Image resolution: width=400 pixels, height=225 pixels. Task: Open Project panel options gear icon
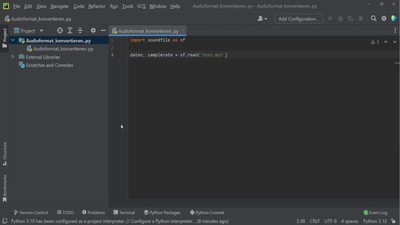(93, 31)
